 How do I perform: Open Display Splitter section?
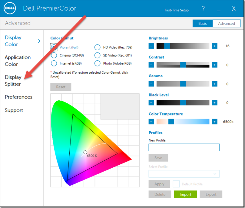(x=13, y=81)
